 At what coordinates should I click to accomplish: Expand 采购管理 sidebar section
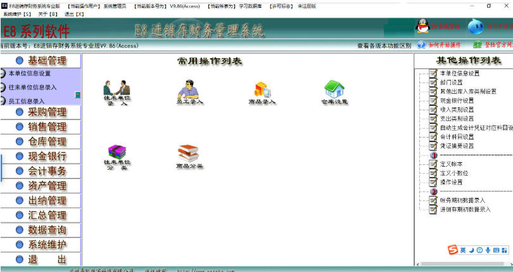click(x=41, y=112)
